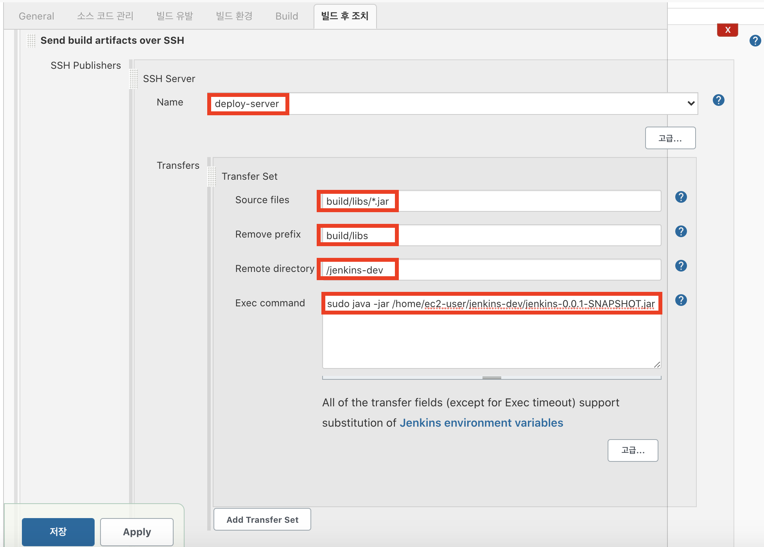The image size is (764, 547).
Task: Open help for Send build artifacts section
Action: pos(755,41)
